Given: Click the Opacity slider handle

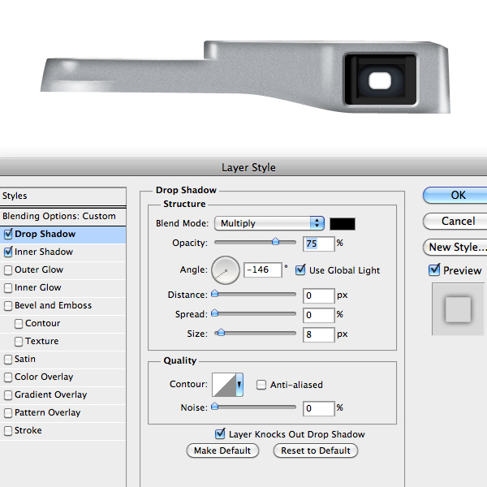Looking at the screenshot, I should 275,242.
